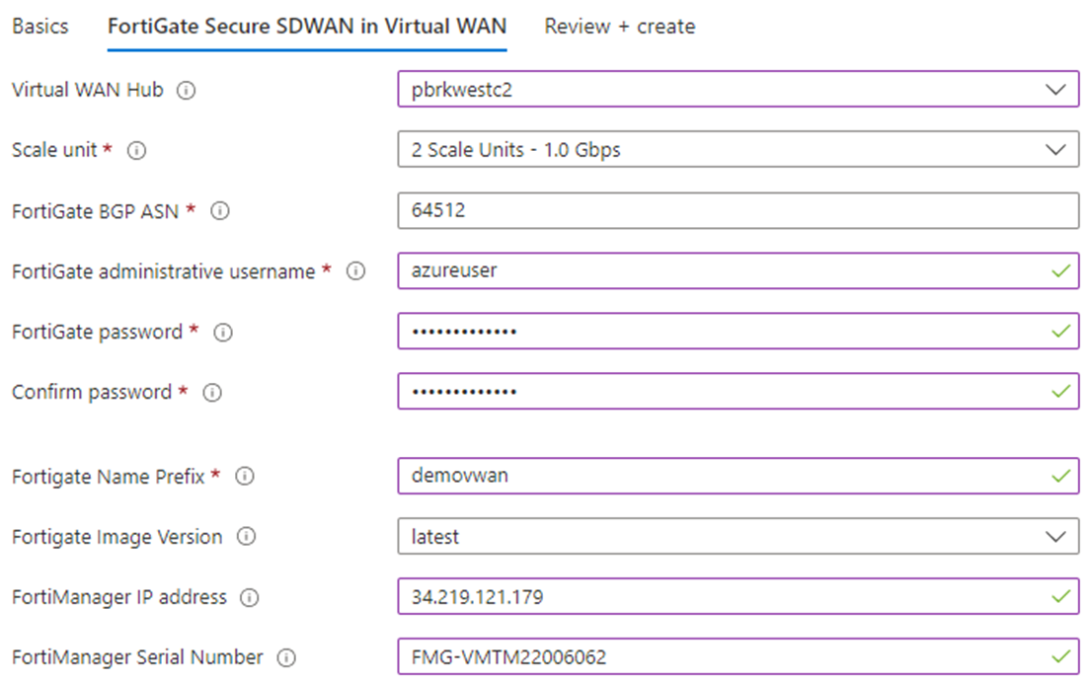Open the Scale unit selection dropdown
Image resolution: width=1087 pixels, height=682 pixels.
[1054, 149]
